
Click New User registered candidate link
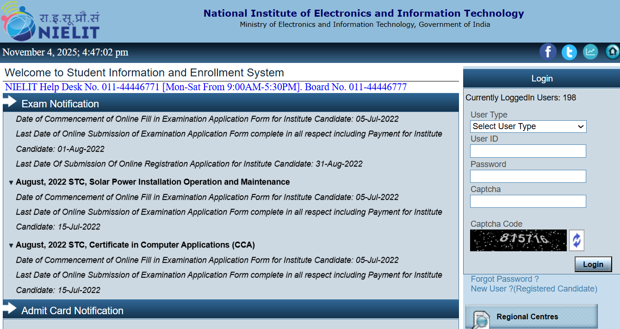click(x=533, y=289)
